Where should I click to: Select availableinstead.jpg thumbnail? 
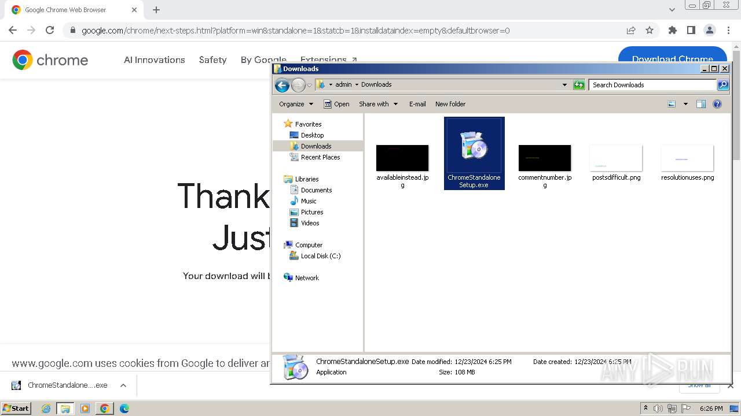coord(402,158)
